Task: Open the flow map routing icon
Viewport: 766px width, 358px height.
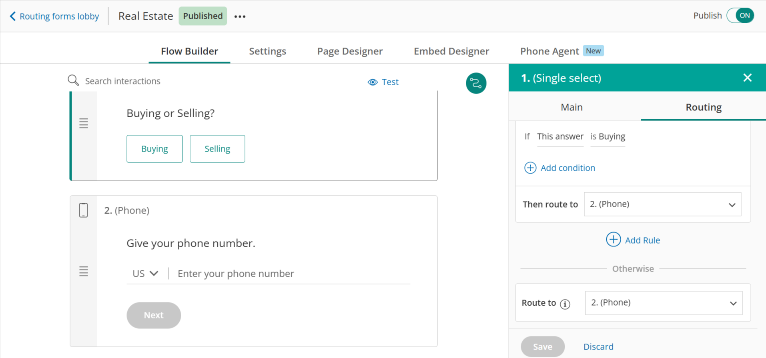Action: (476, 83)
